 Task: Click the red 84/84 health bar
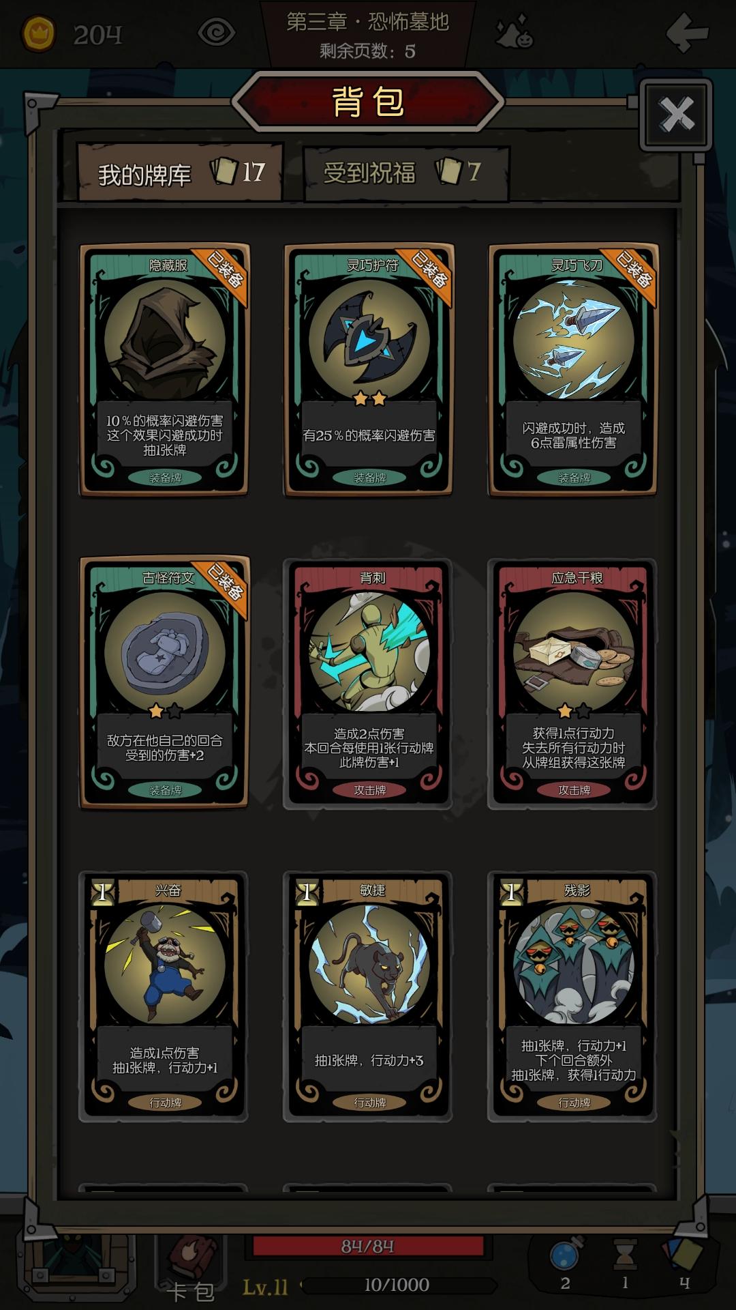pos(368,1247)
